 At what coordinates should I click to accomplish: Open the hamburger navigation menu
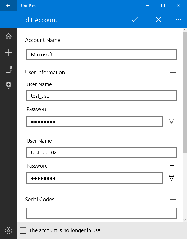(9, 20)
